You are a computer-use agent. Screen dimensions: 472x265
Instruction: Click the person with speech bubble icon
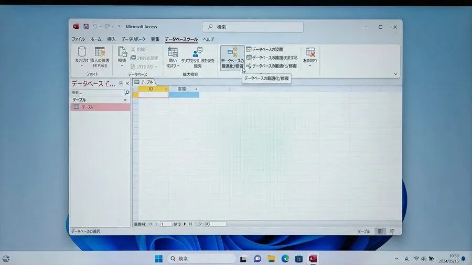198,52
